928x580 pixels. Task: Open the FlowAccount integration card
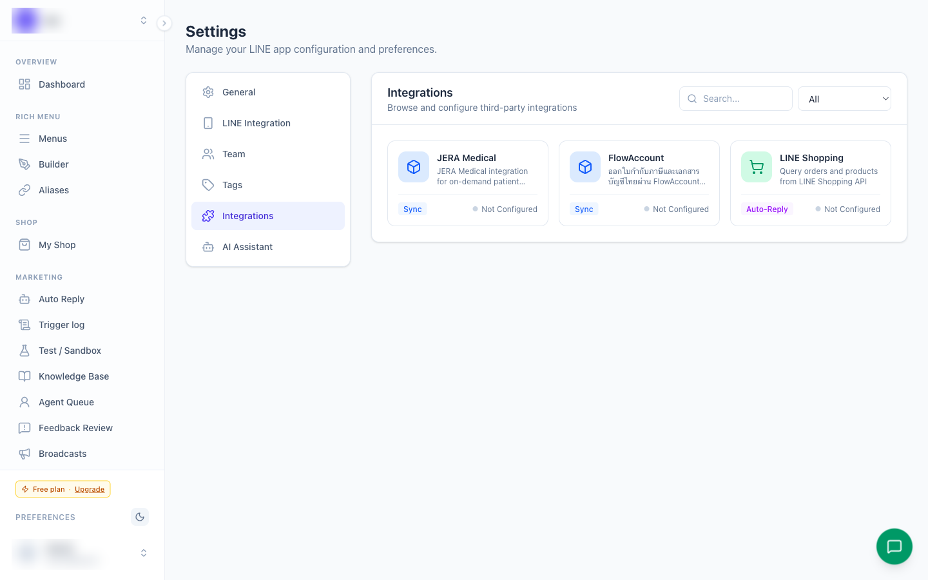pyautogui.click(x=639, y=183)
